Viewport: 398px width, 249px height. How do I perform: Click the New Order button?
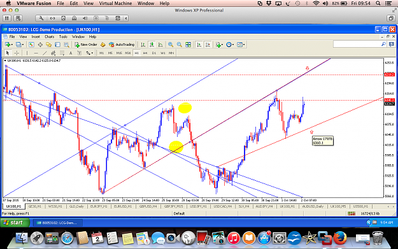pos(86,45)
